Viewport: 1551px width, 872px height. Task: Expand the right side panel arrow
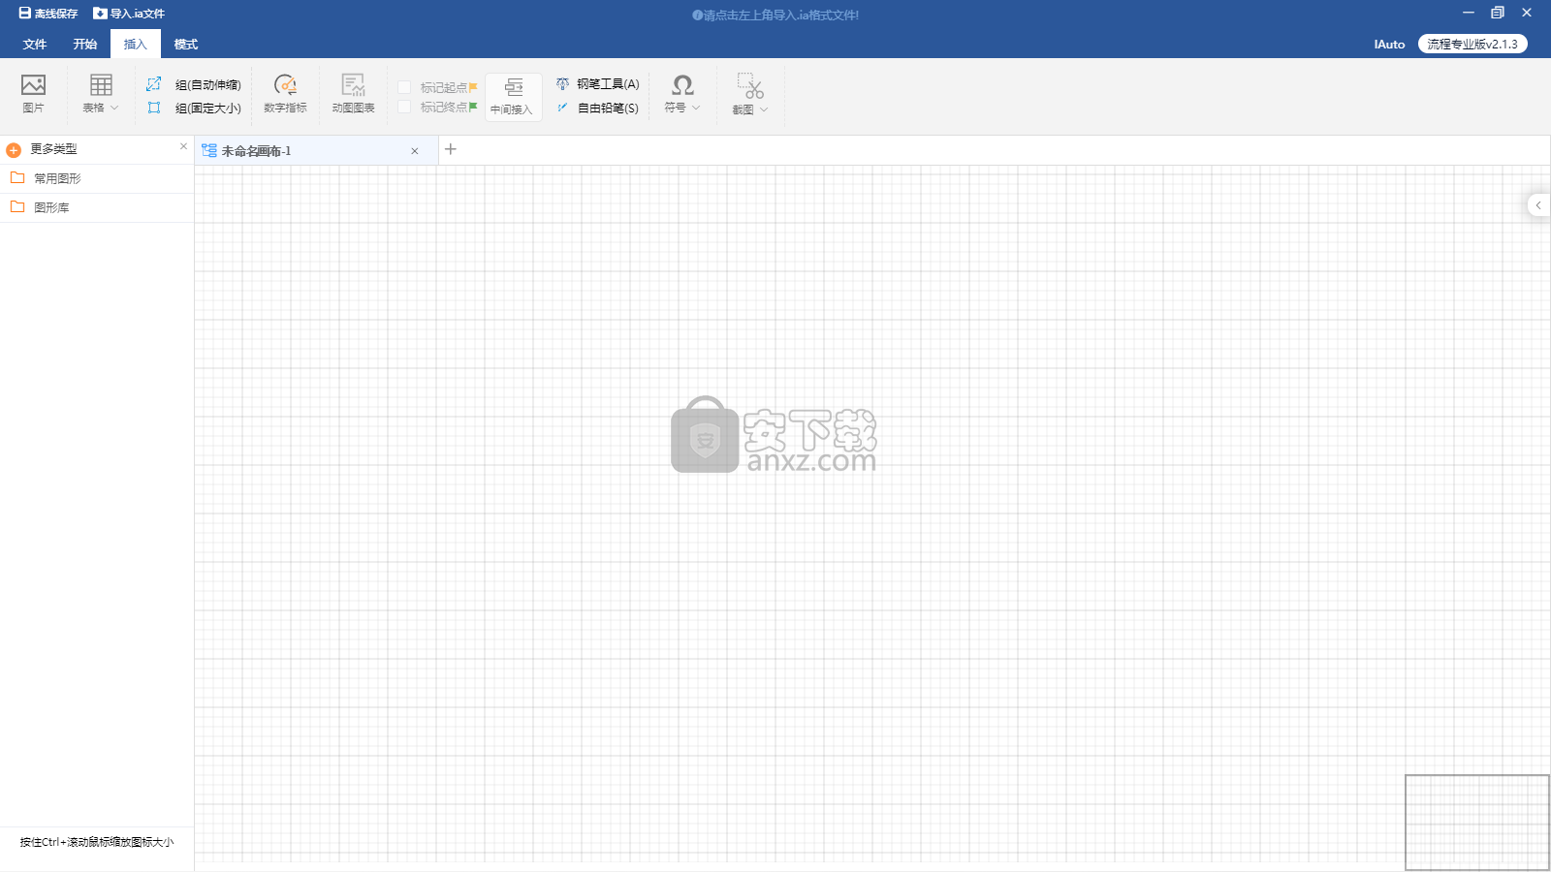(x=1538, y=205)
